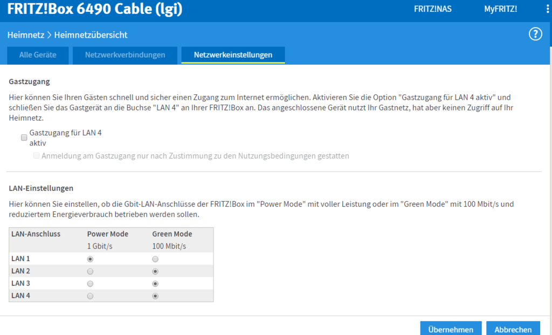
Task: Switch LAN 3 to Power Mode
Action: 90,284
